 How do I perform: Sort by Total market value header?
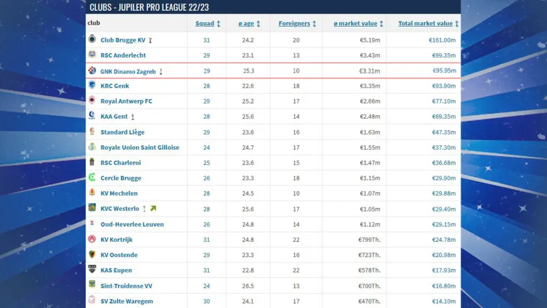point(428,23)
